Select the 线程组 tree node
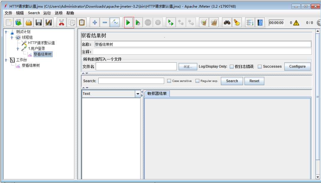The image size is (321, 183). point(27,37)
